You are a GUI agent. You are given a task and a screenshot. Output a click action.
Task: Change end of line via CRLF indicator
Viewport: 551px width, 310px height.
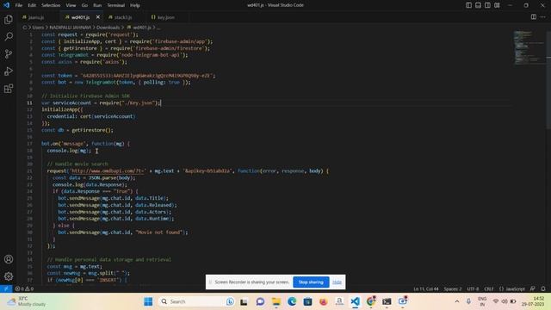[x=489, y=288]
